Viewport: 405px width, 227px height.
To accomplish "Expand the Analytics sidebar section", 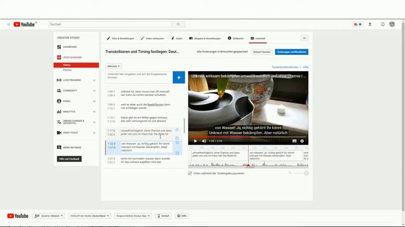I will (94, 112).
